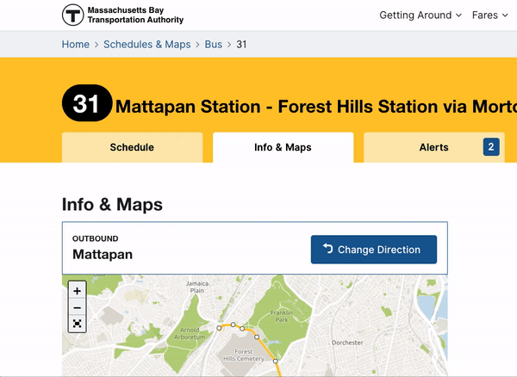Expand the Getting Around menu

420,15
